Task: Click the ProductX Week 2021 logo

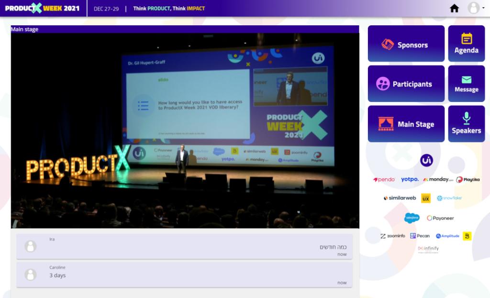Action: [42, 8]
